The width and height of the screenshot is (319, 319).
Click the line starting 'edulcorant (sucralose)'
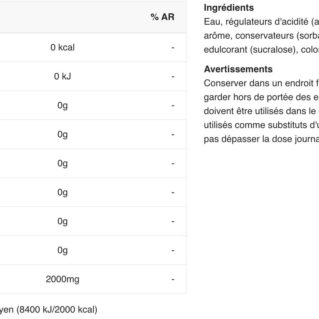tap(261, 50)
